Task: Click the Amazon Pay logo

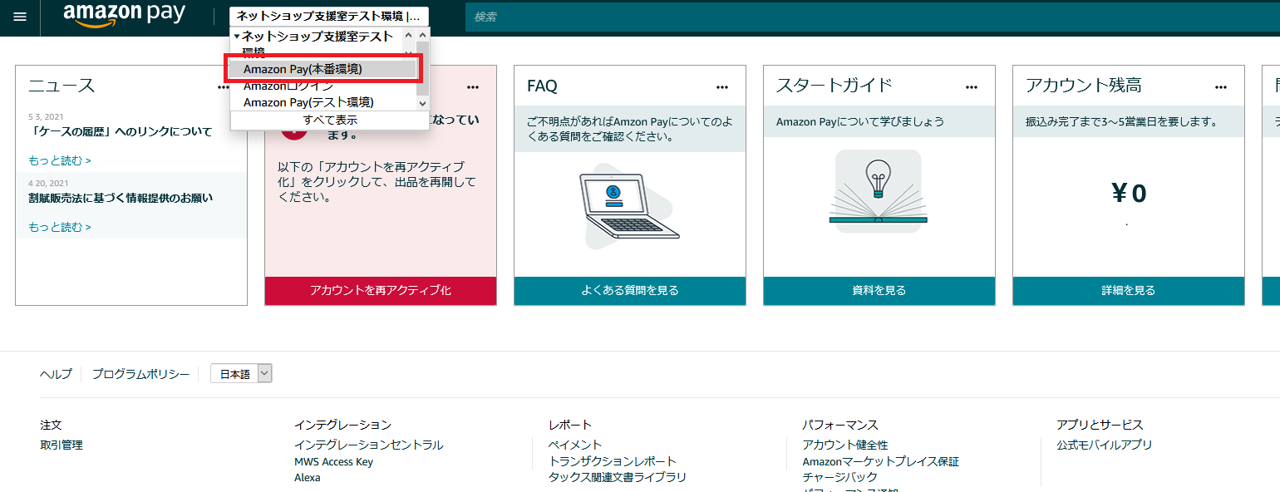Action: [124, 16]
